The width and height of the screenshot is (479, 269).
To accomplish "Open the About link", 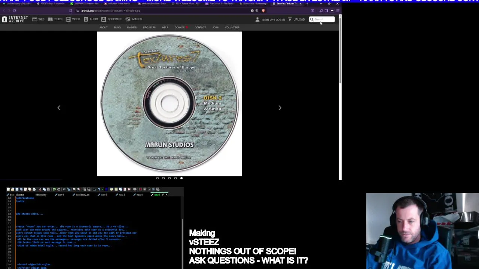I will [104, 27].
